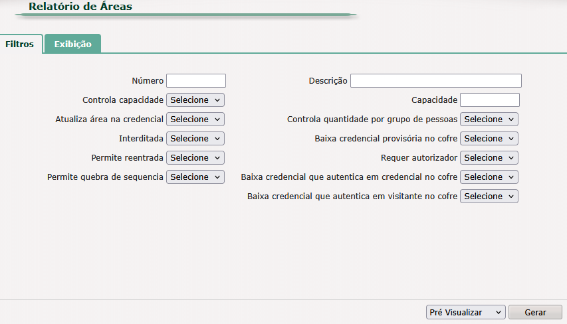Open Controla quantidade por grupo de pessoas dropdown

pos(489,120)
